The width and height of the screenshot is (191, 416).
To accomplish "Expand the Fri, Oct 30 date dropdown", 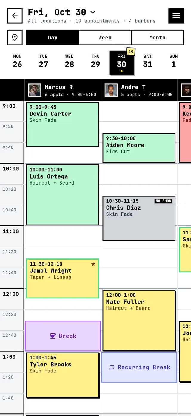I will (x=93, y=12).
